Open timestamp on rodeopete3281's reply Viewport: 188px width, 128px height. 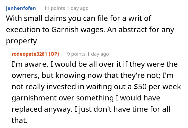98,54
